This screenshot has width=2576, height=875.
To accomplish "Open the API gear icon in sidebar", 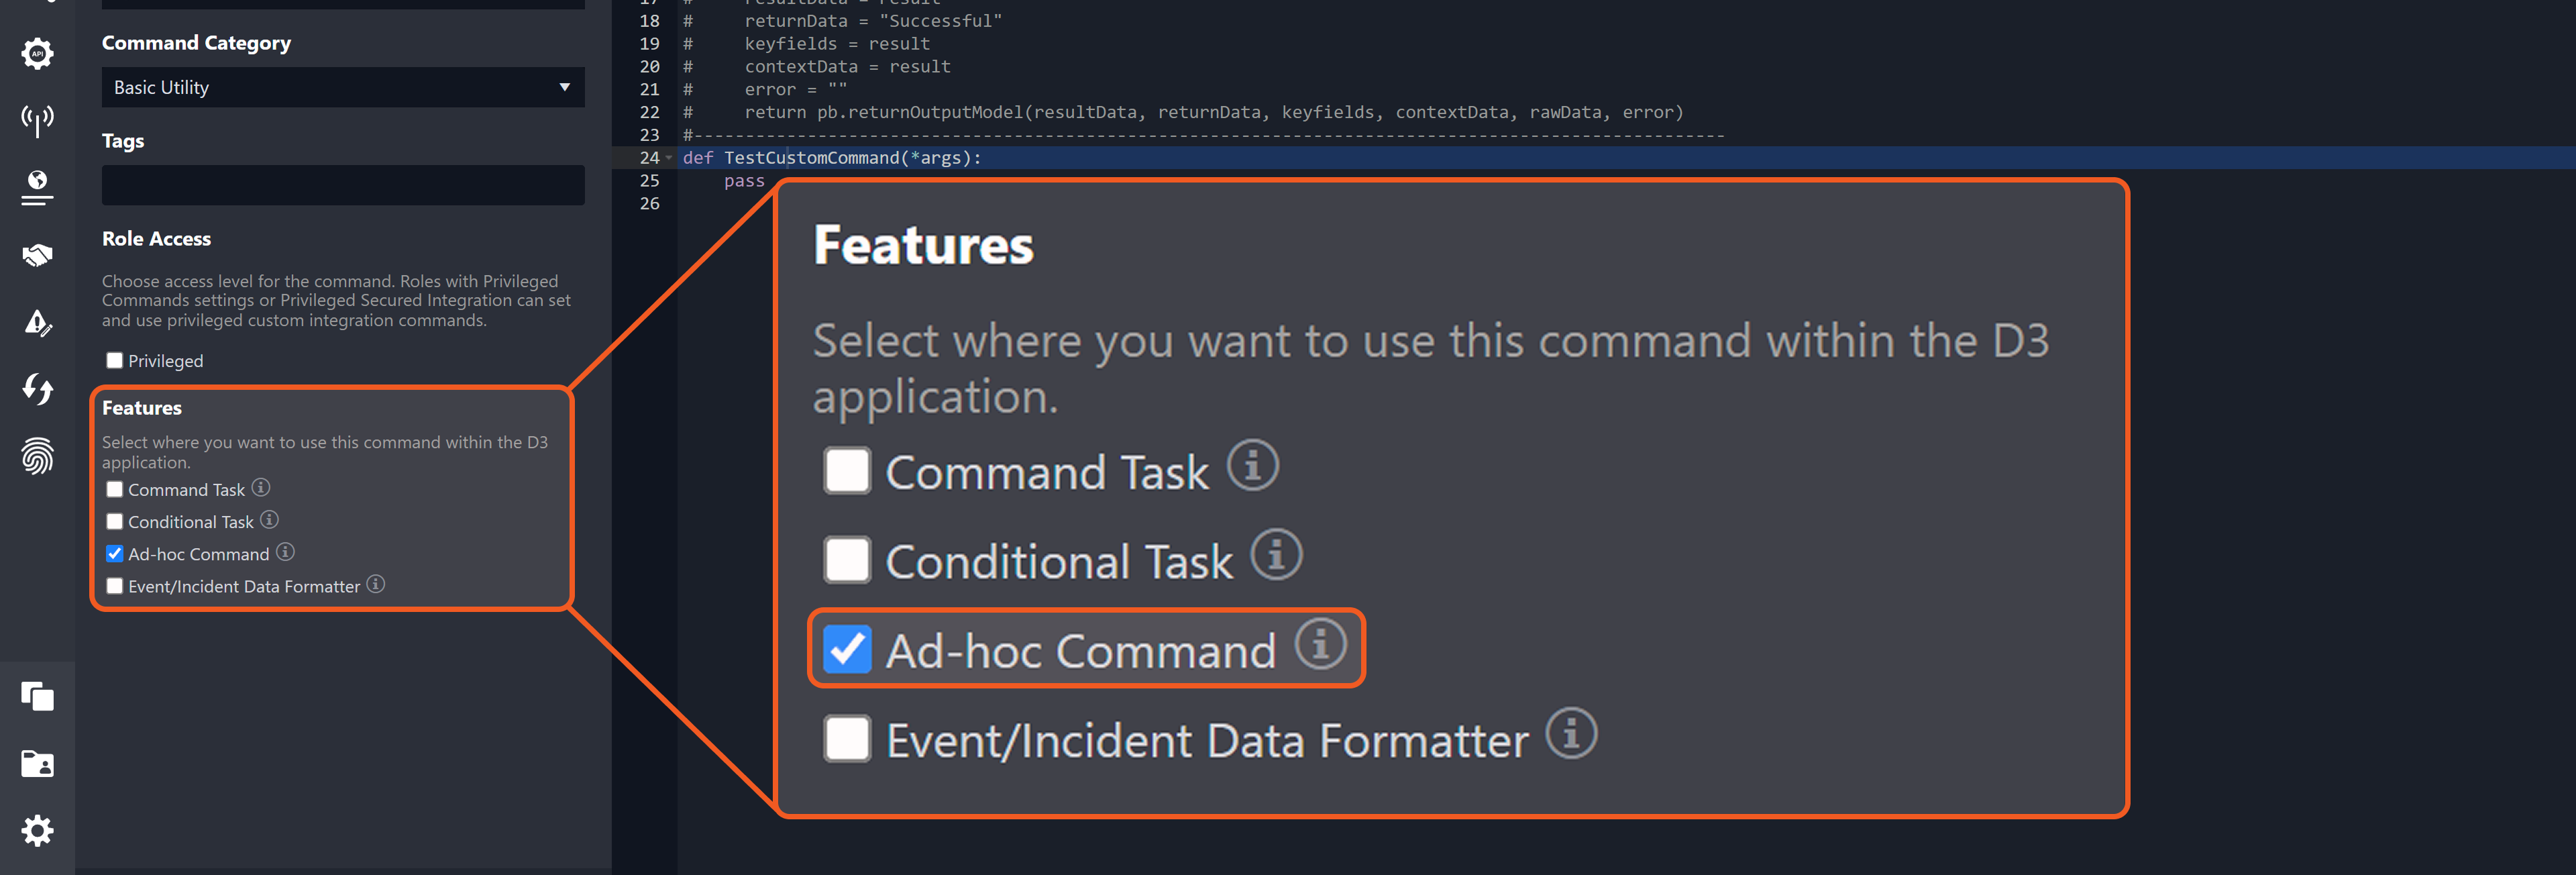I will tap(37, 53).
